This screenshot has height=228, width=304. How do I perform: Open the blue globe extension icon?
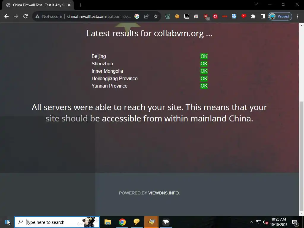(x=234, y=17)
